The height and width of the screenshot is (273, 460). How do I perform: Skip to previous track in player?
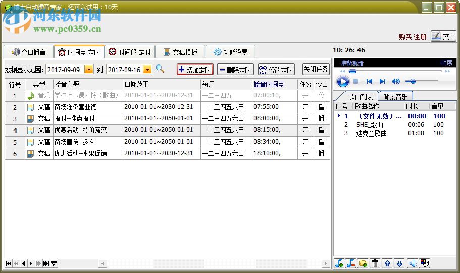pyautogui.click(x=369, y=81)
